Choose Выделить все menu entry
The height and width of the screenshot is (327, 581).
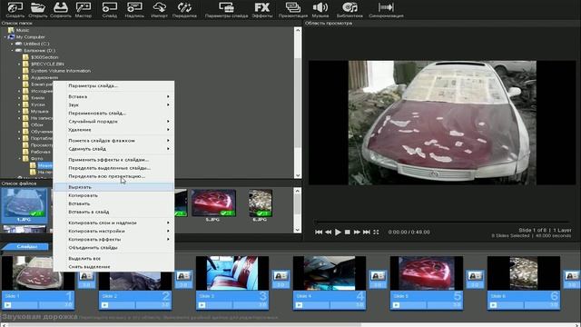[x=113, y=258]
